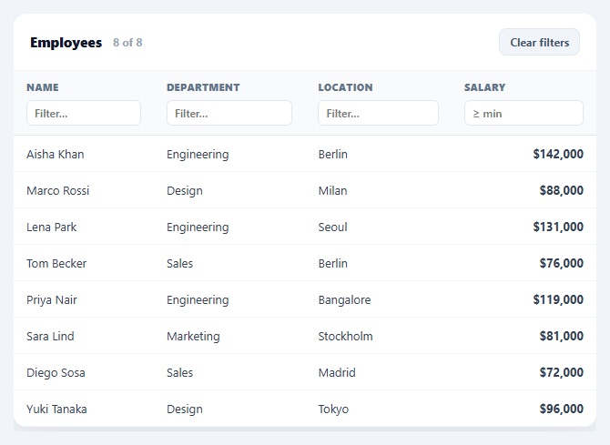Click Engineering in Aisha Khan's row
The image size is (610, 445).
click(198, 155)
